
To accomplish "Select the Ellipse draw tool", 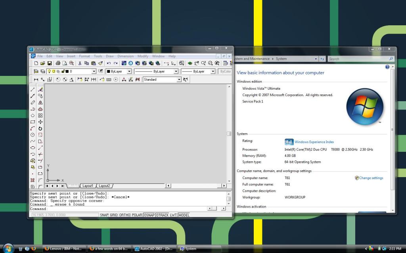I will point(33,148).
